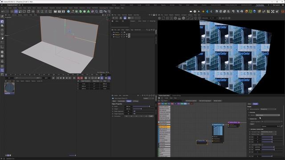Click the green Octane icon in top-right toolbar
The image size is (285, 160).
click(x=250, y=12)
